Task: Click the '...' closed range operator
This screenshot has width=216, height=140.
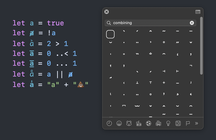Action: point(62,65)
